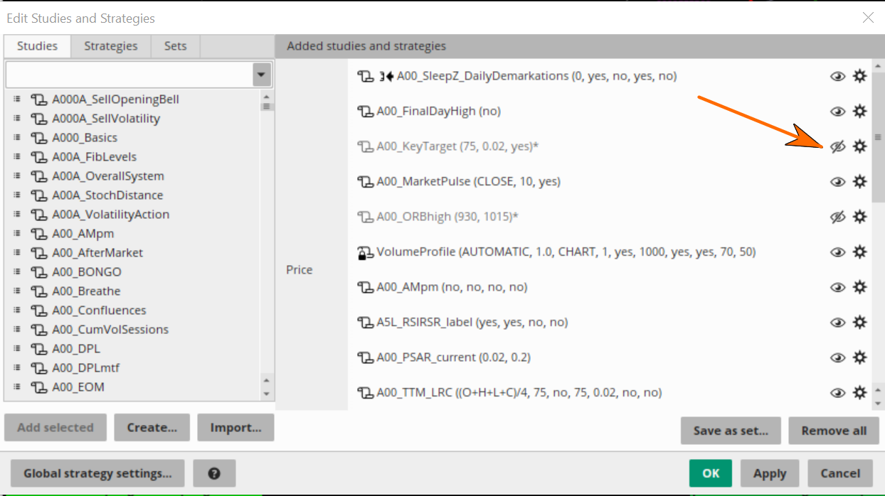Click the Save as set button
This screenshot has height=496, width=885.
(x=731, y=431)
